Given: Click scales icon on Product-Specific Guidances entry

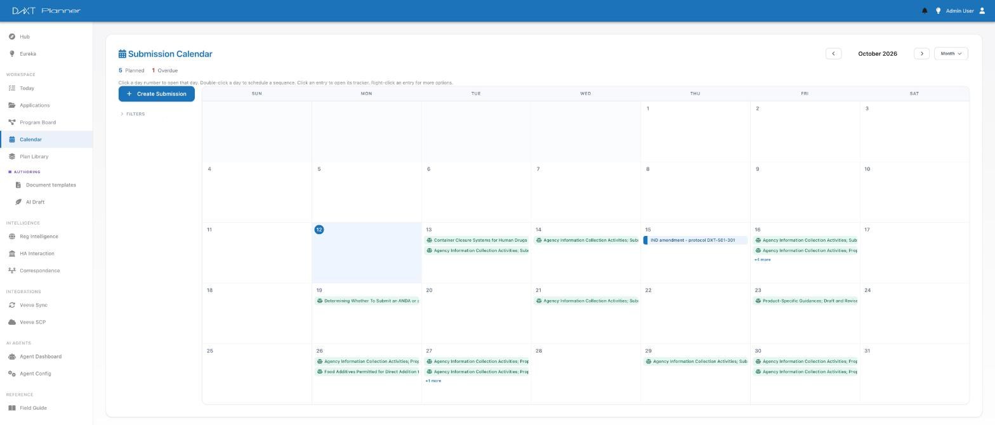Looking at the screenshot, I should 758,301.
